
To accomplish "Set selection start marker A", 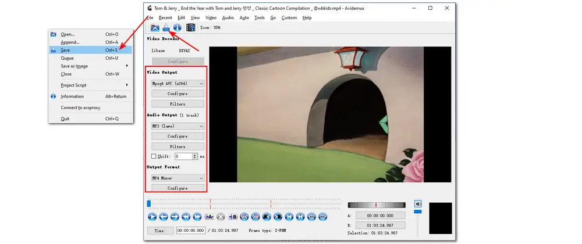I will [x=209, y=217].
